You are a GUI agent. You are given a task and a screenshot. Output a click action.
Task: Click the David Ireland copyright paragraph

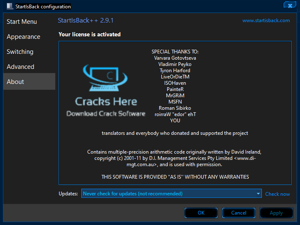pos(174,158)
